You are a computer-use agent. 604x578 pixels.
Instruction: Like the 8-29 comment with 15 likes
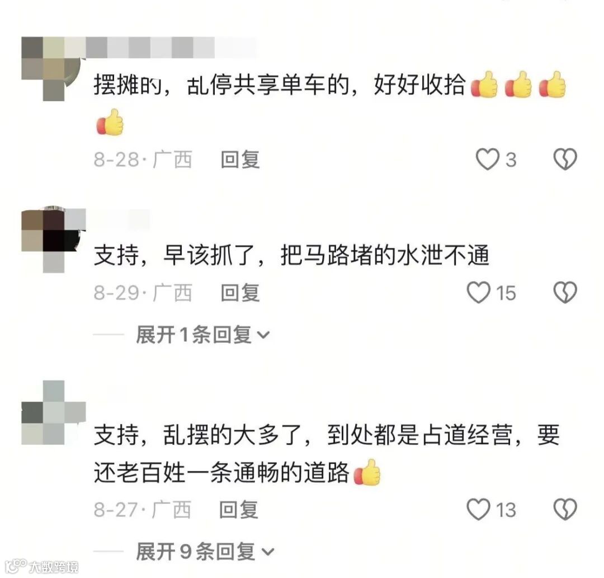click(x=478, y=293)
